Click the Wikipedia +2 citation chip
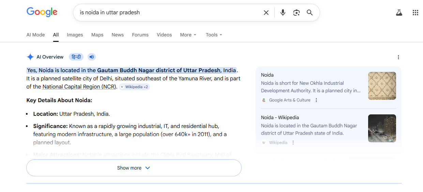 point(134,87)
